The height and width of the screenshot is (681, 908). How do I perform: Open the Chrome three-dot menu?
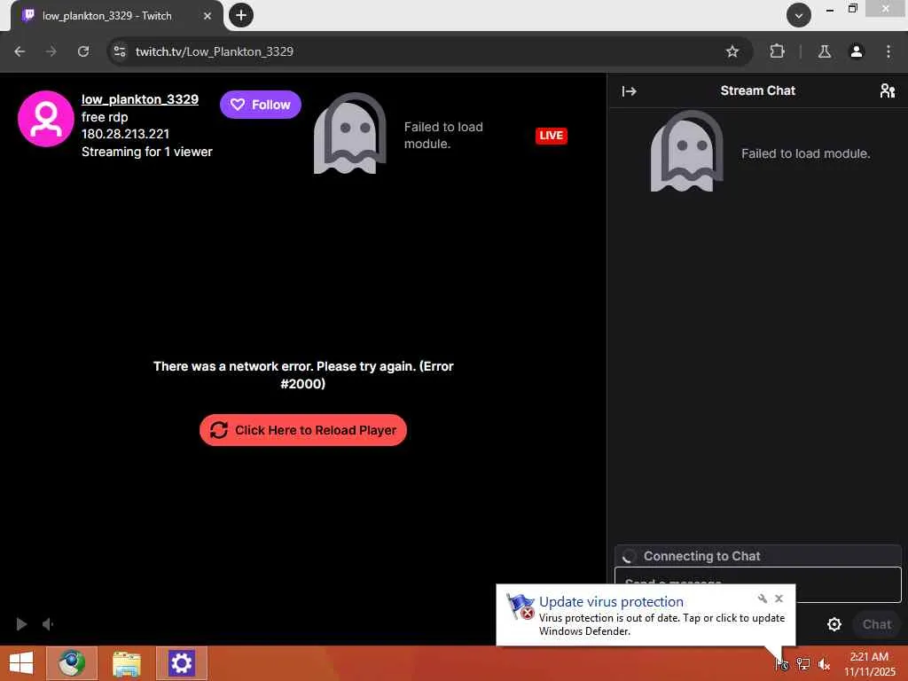888,51
